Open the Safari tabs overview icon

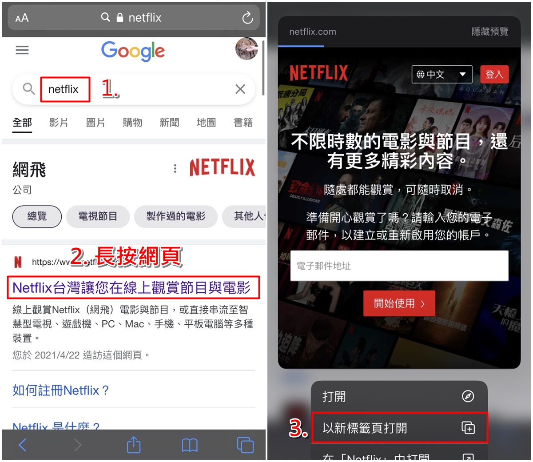245,445
